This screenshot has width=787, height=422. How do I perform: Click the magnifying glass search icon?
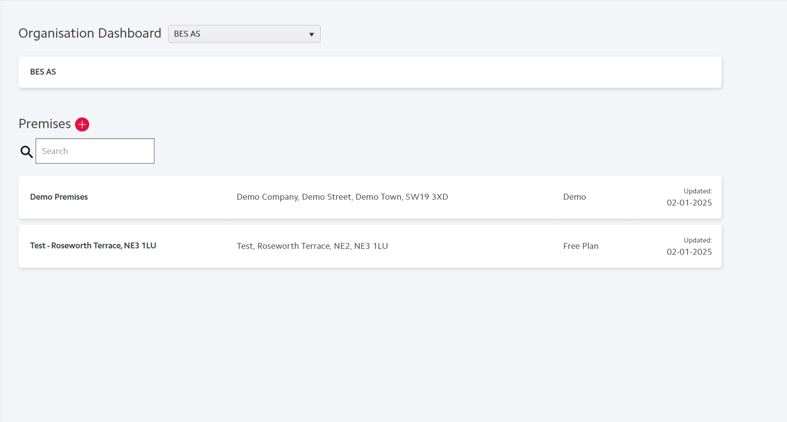tap(26, 152)
